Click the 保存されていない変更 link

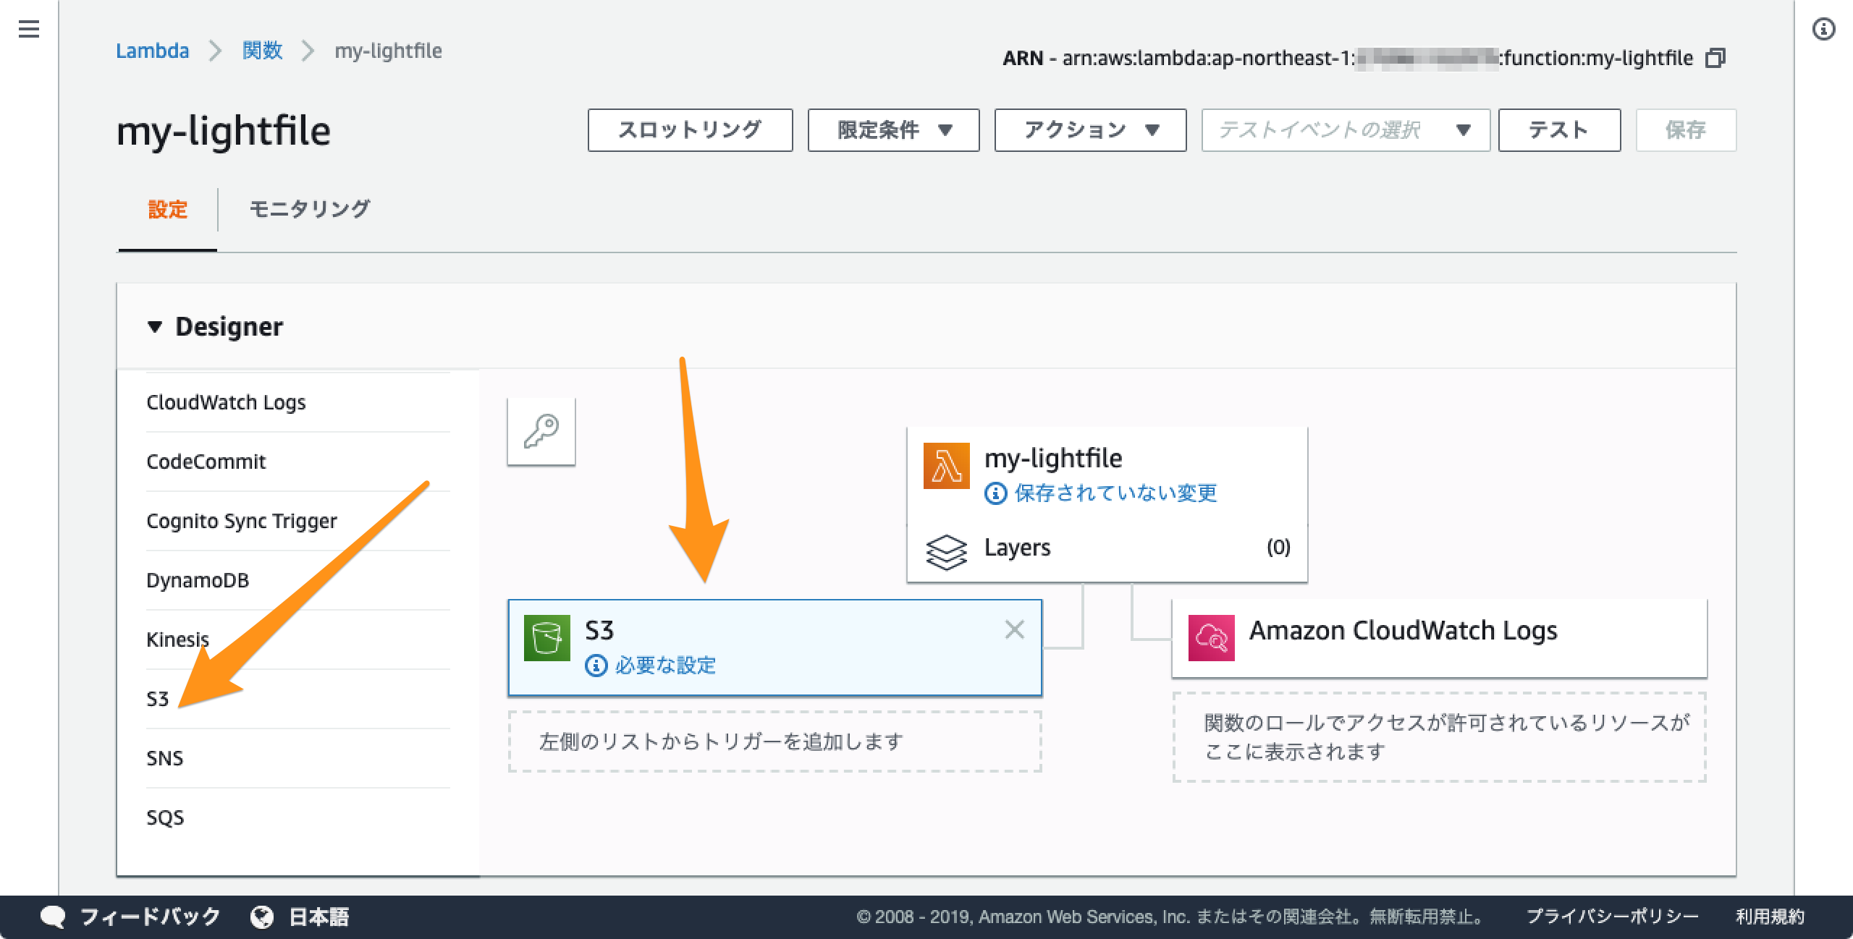1115,493
